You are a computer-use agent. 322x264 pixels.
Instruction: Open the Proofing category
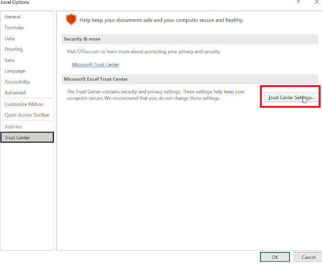14,49
